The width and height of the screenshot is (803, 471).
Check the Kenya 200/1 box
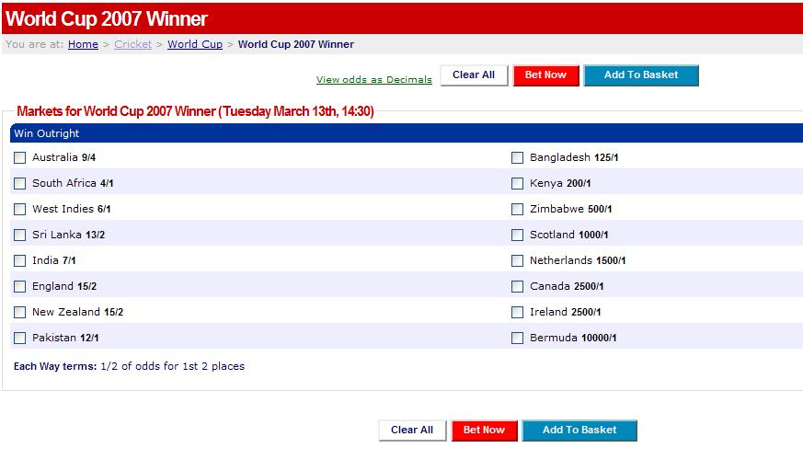(x=518, y=184)
